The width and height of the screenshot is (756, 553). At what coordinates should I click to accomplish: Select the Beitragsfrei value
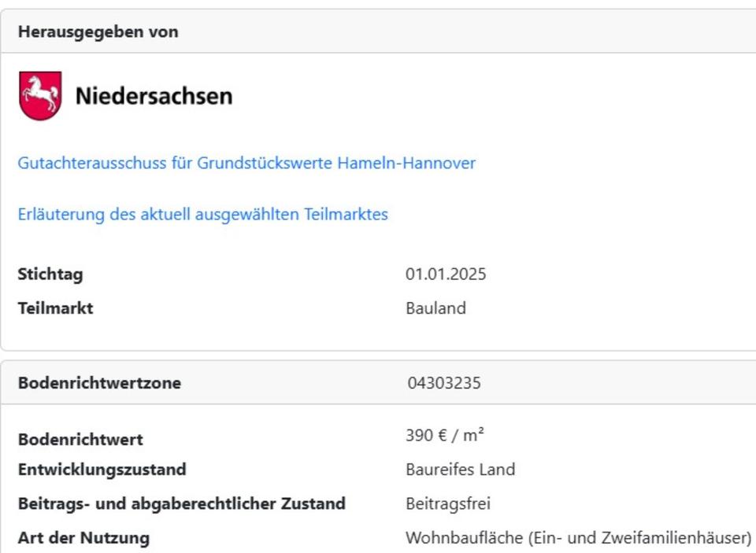pos(448,503)
